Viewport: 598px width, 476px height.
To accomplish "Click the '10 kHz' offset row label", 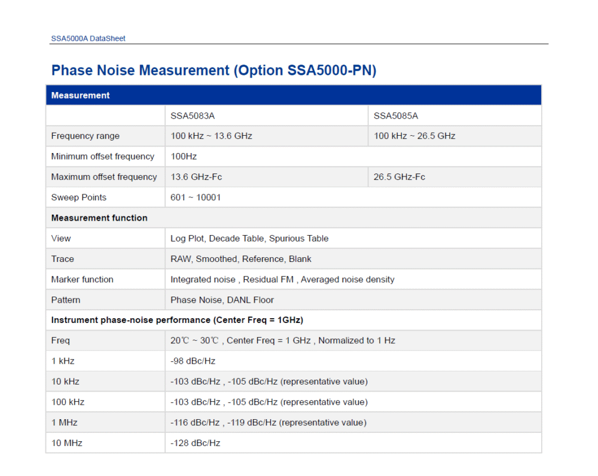I will (65, 382).
